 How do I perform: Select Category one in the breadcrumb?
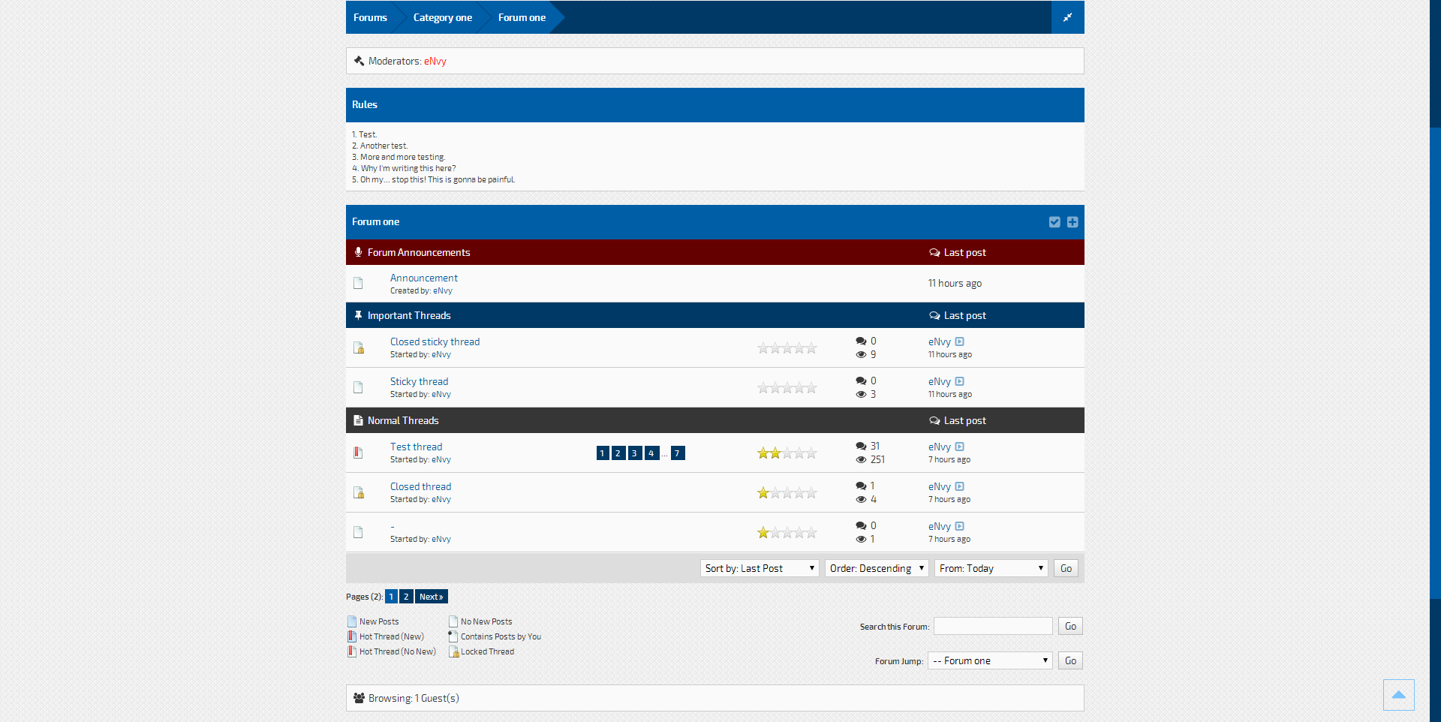[442, 17]
